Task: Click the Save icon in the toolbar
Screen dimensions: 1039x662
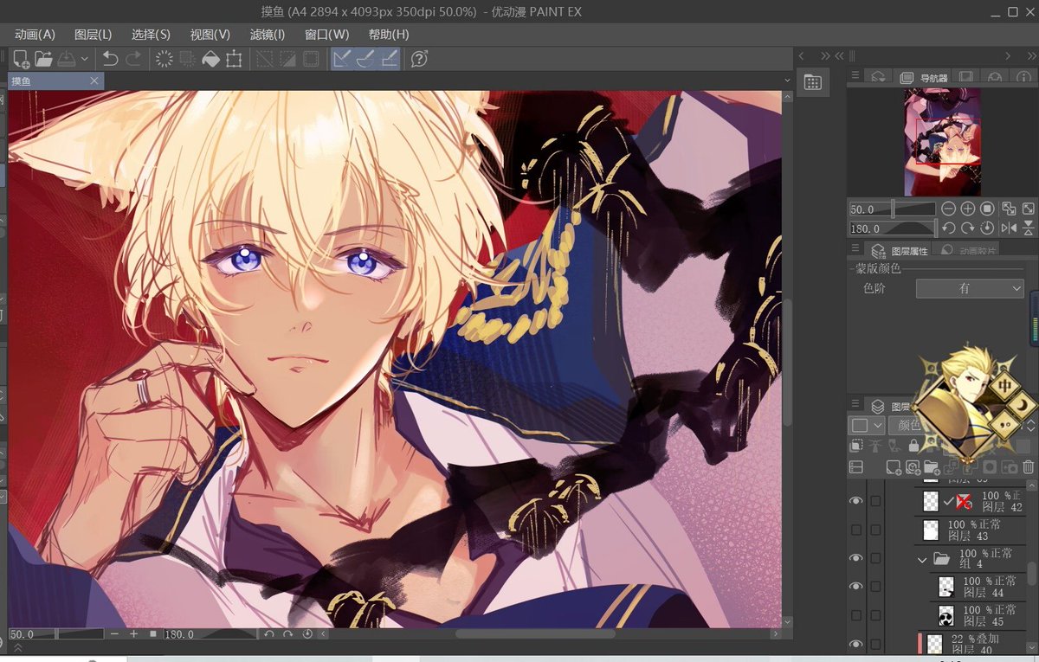Action: 68,59
